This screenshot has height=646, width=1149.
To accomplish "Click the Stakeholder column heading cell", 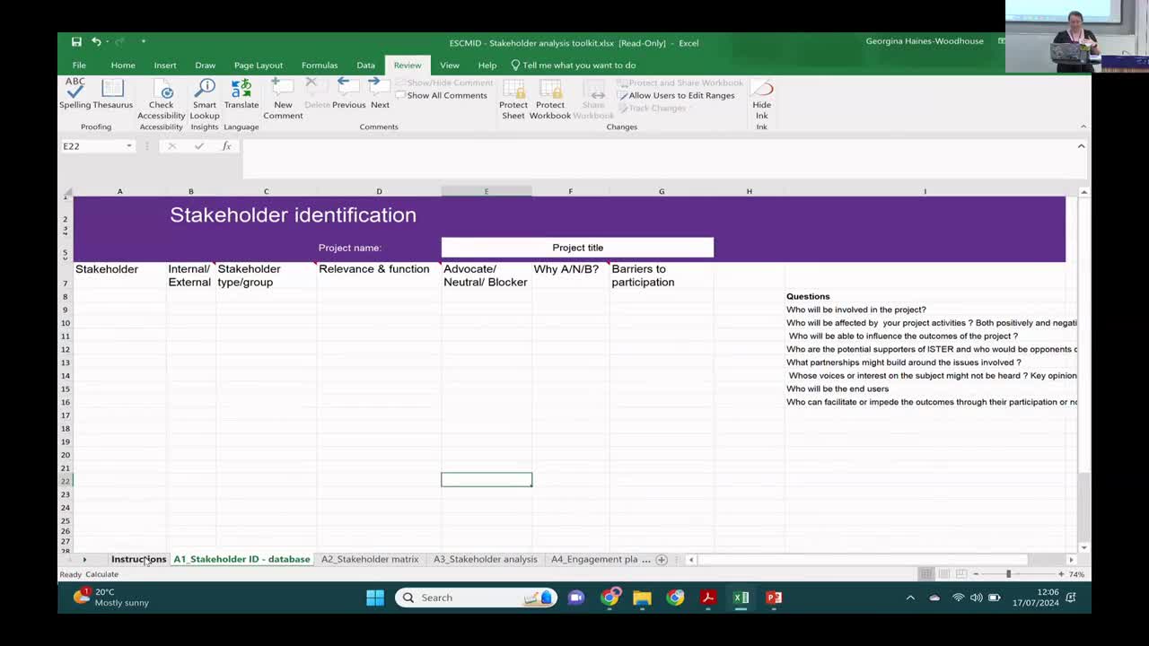I will coord(119,275).
